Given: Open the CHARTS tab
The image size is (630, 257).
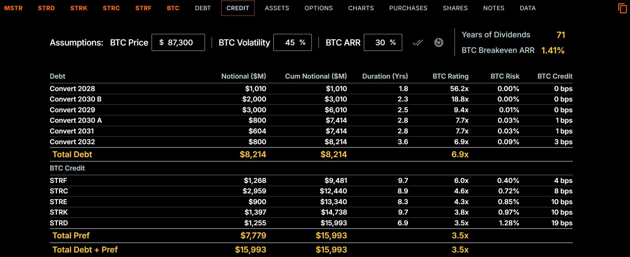Looking at the screenshot, I should (361, 8).
